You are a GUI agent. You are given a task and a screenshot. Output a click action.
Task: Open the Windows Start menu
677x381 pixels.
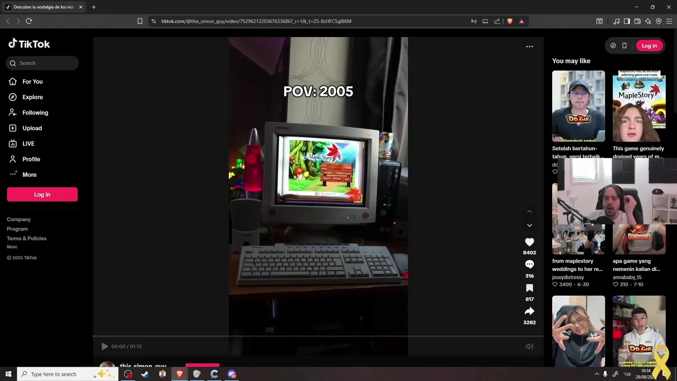[x=8, y=374]
